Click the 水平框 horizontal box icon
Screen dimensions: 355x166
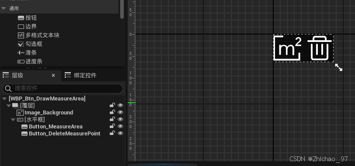20,120
